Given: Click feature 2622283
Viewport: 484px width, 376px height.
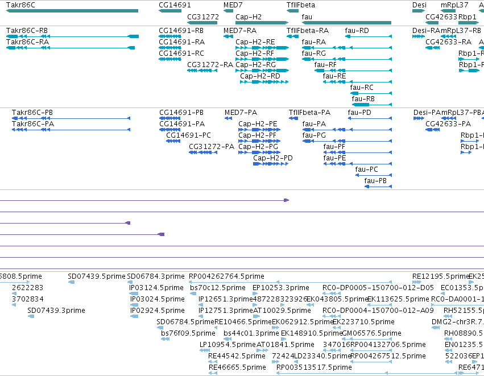Looking at the screenshot, I should point(27,288).
